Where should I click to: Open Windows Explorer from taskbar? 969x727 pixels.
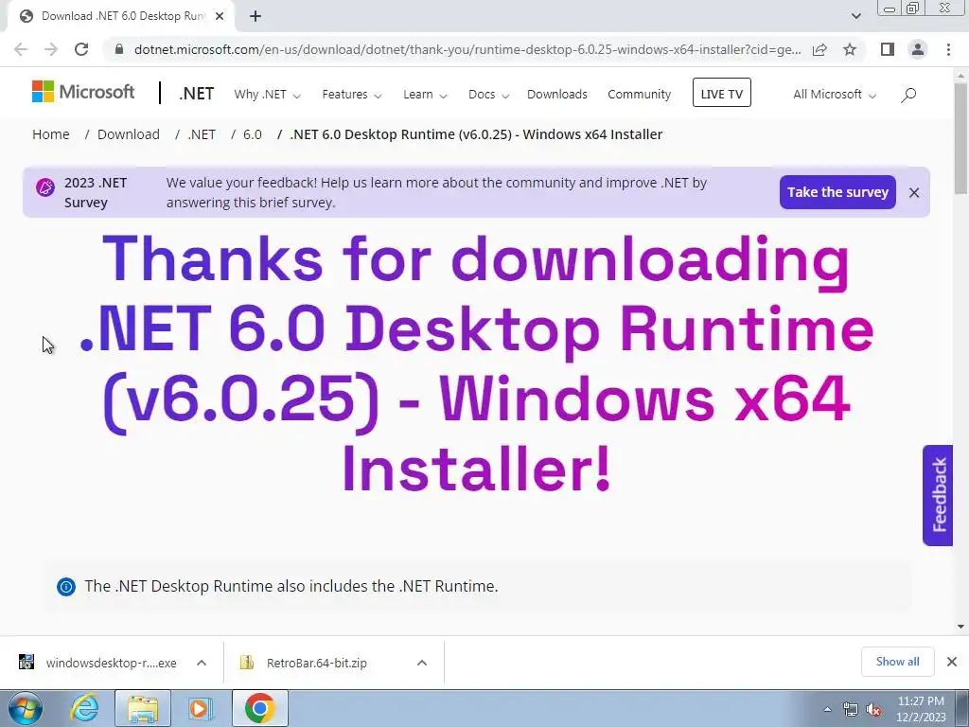pyautogui.click(x=143, y=708)
